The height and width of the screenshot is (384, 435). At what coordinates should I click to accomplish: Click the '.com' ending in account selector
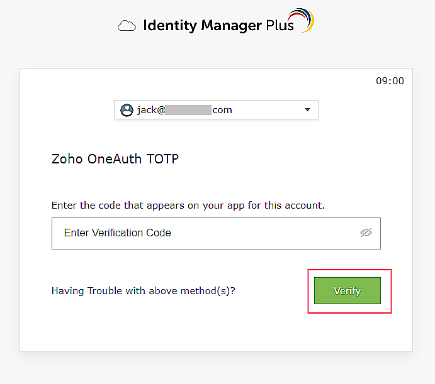[x=222, y=110]
